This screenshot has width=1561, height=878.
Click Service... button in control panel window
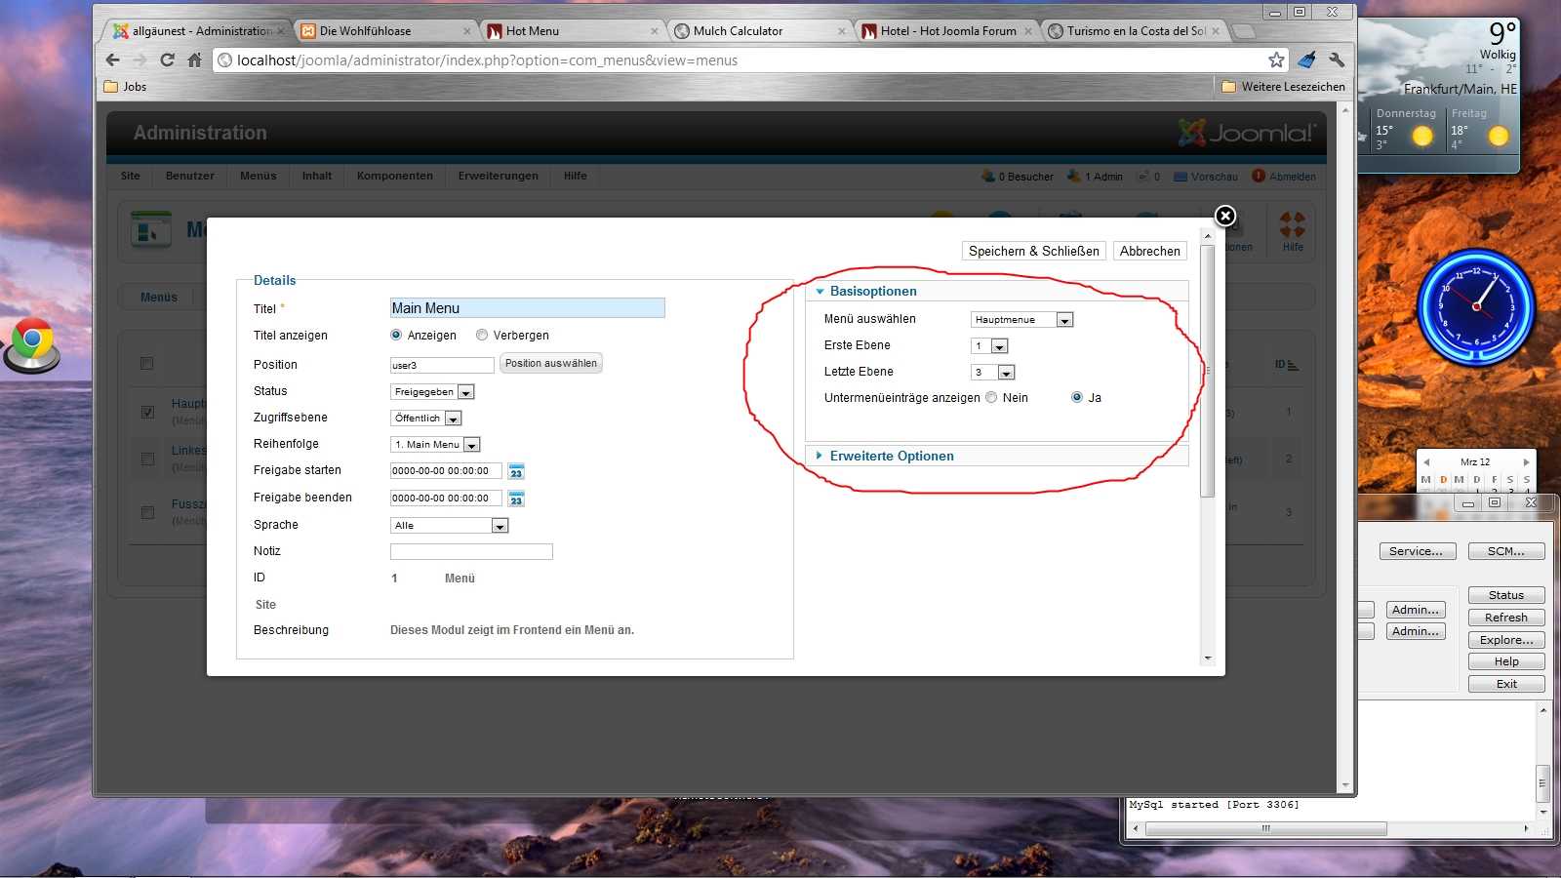[1417, 551]
